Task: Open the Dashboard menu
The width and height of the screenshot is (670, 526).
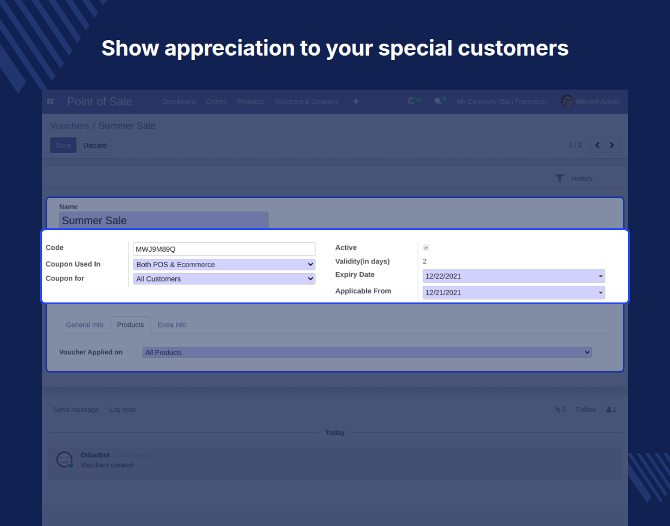Action: 179,102
